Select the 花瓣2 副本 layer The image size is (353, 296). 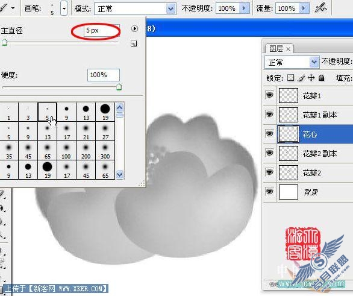[314, 153]
